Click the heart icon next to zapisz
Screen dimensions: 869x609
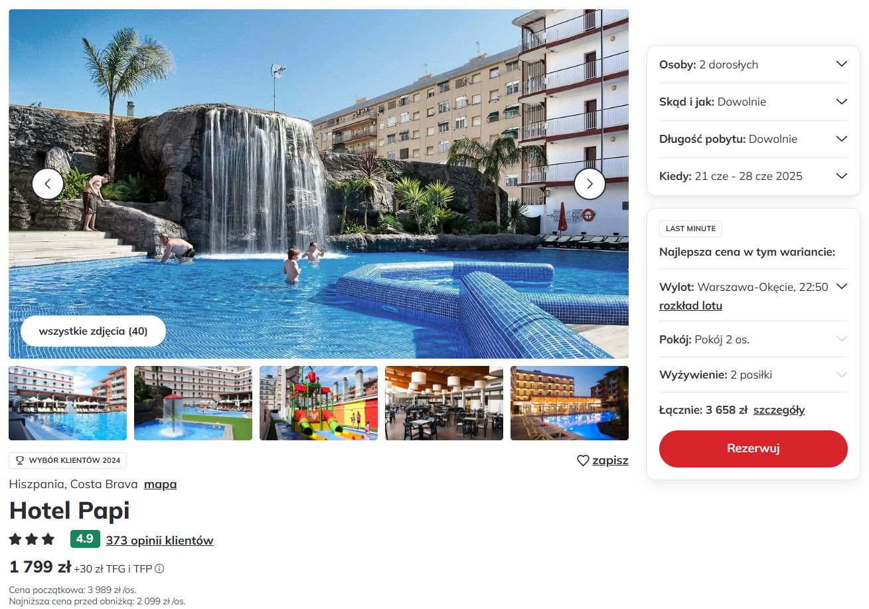[x=583, y=460]
